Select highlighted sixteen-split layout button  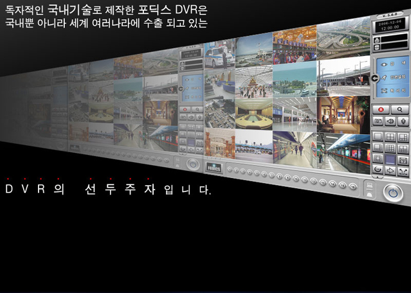390,159
